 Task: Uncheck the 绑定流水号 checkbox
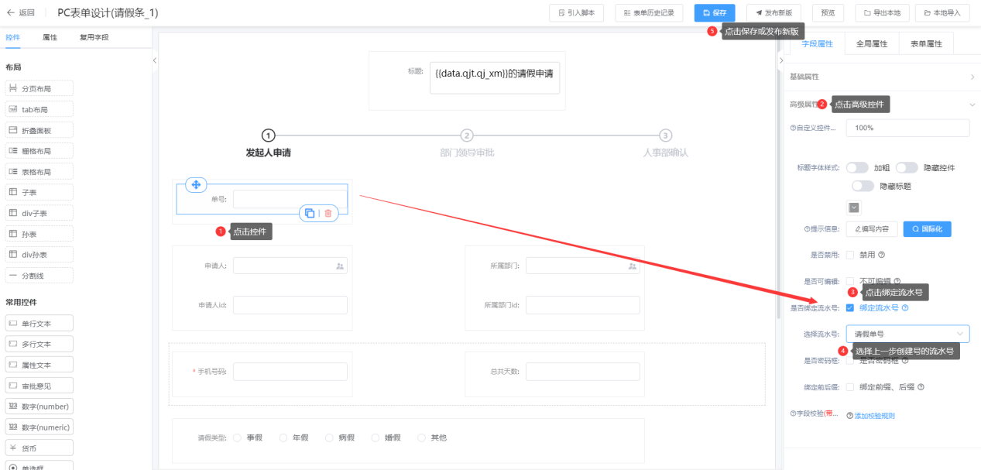click(850, 308)
